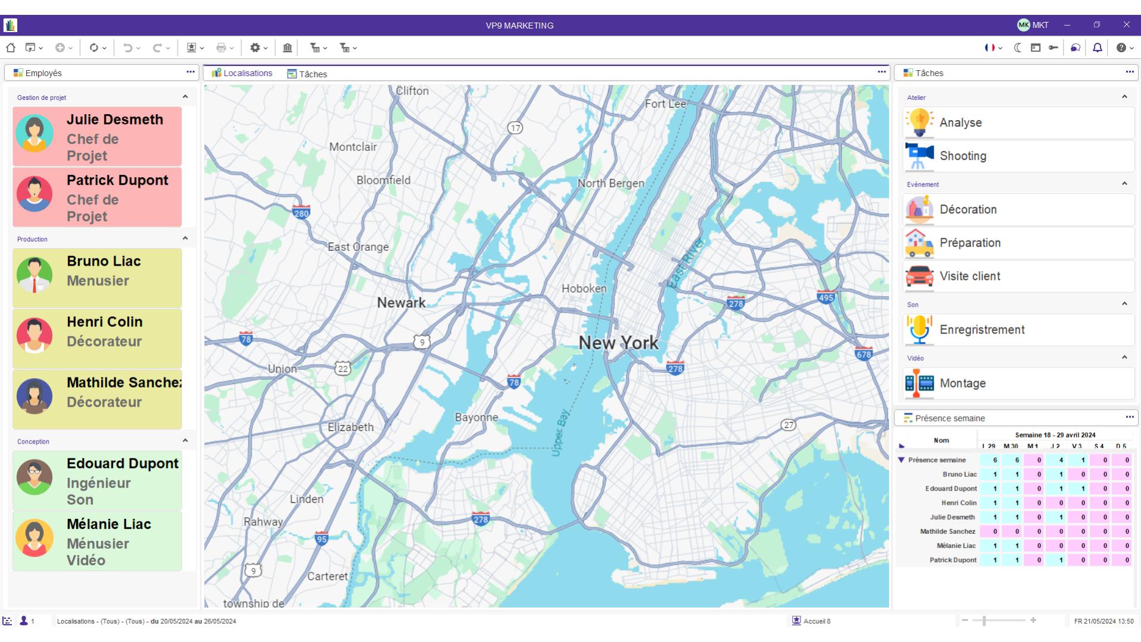Collapse the Gestion de projet group
Image resolution: width=1141 pixels, height=642 pixels.
185,97
